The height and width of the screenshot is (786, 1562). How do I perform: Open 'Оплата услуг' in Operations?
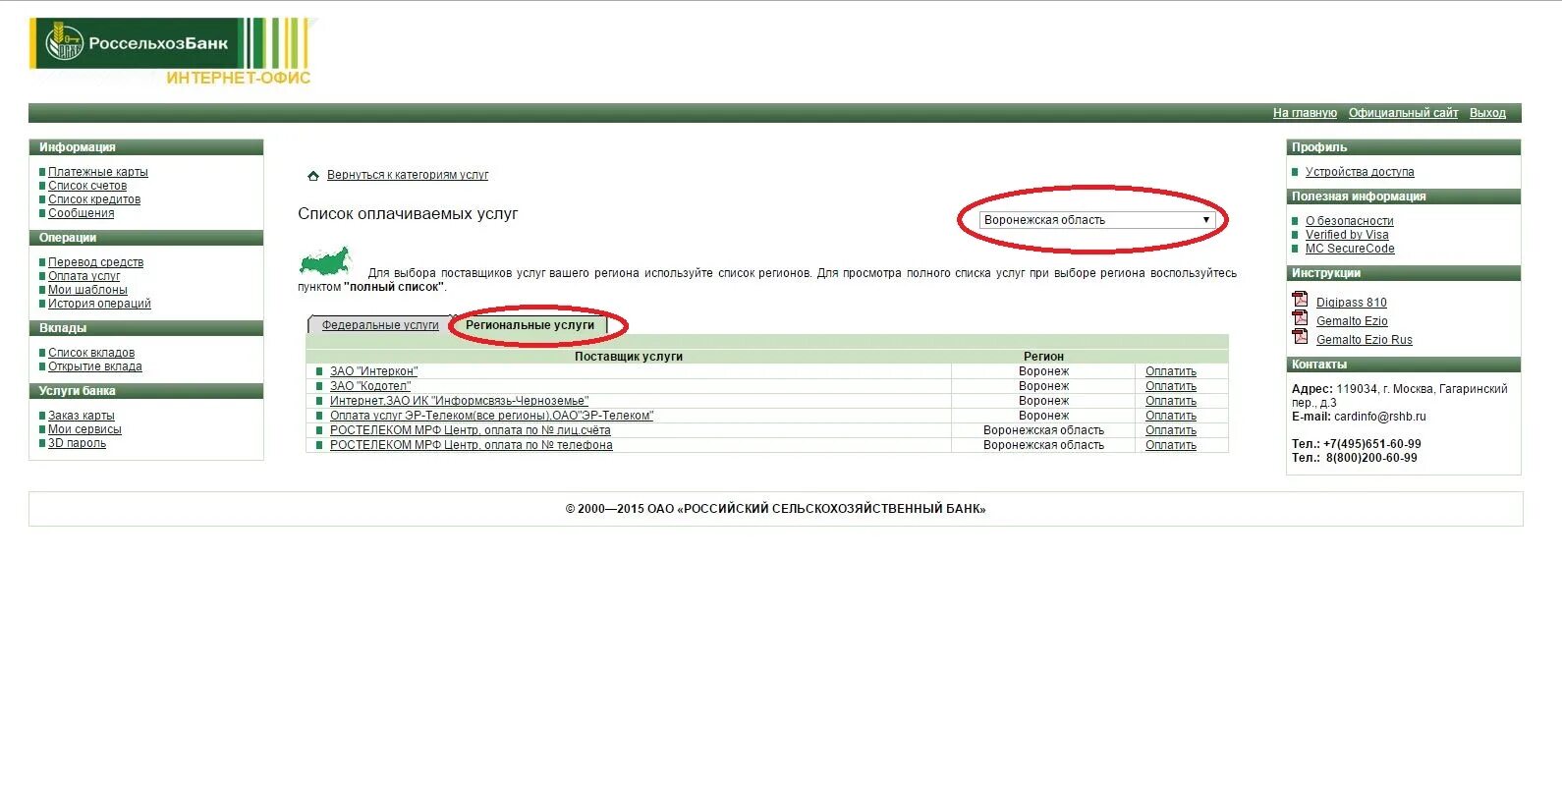click(x=84, y=276)
